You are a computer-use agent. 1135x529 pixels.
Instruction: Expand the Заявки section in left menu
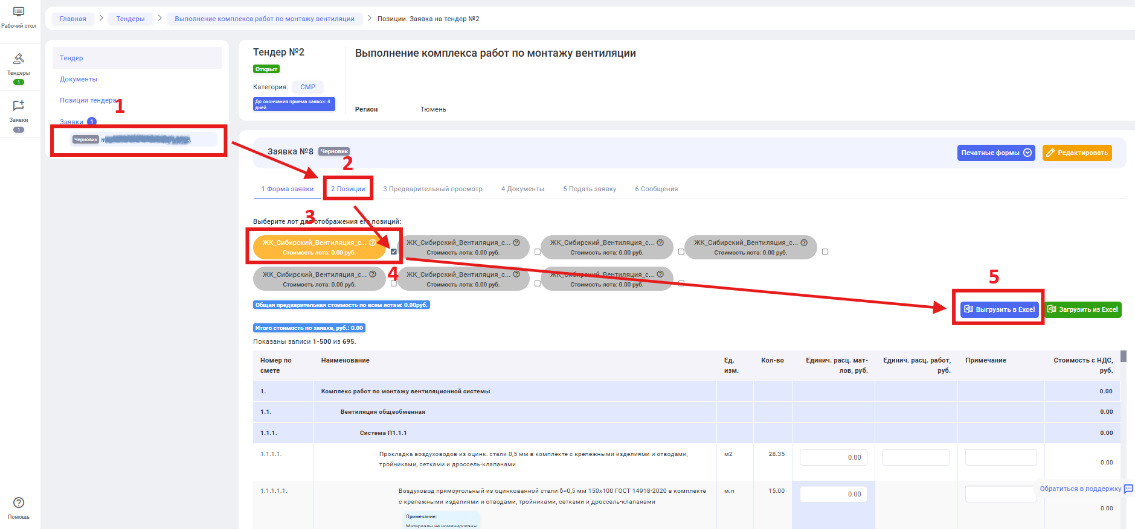[71, 122]
